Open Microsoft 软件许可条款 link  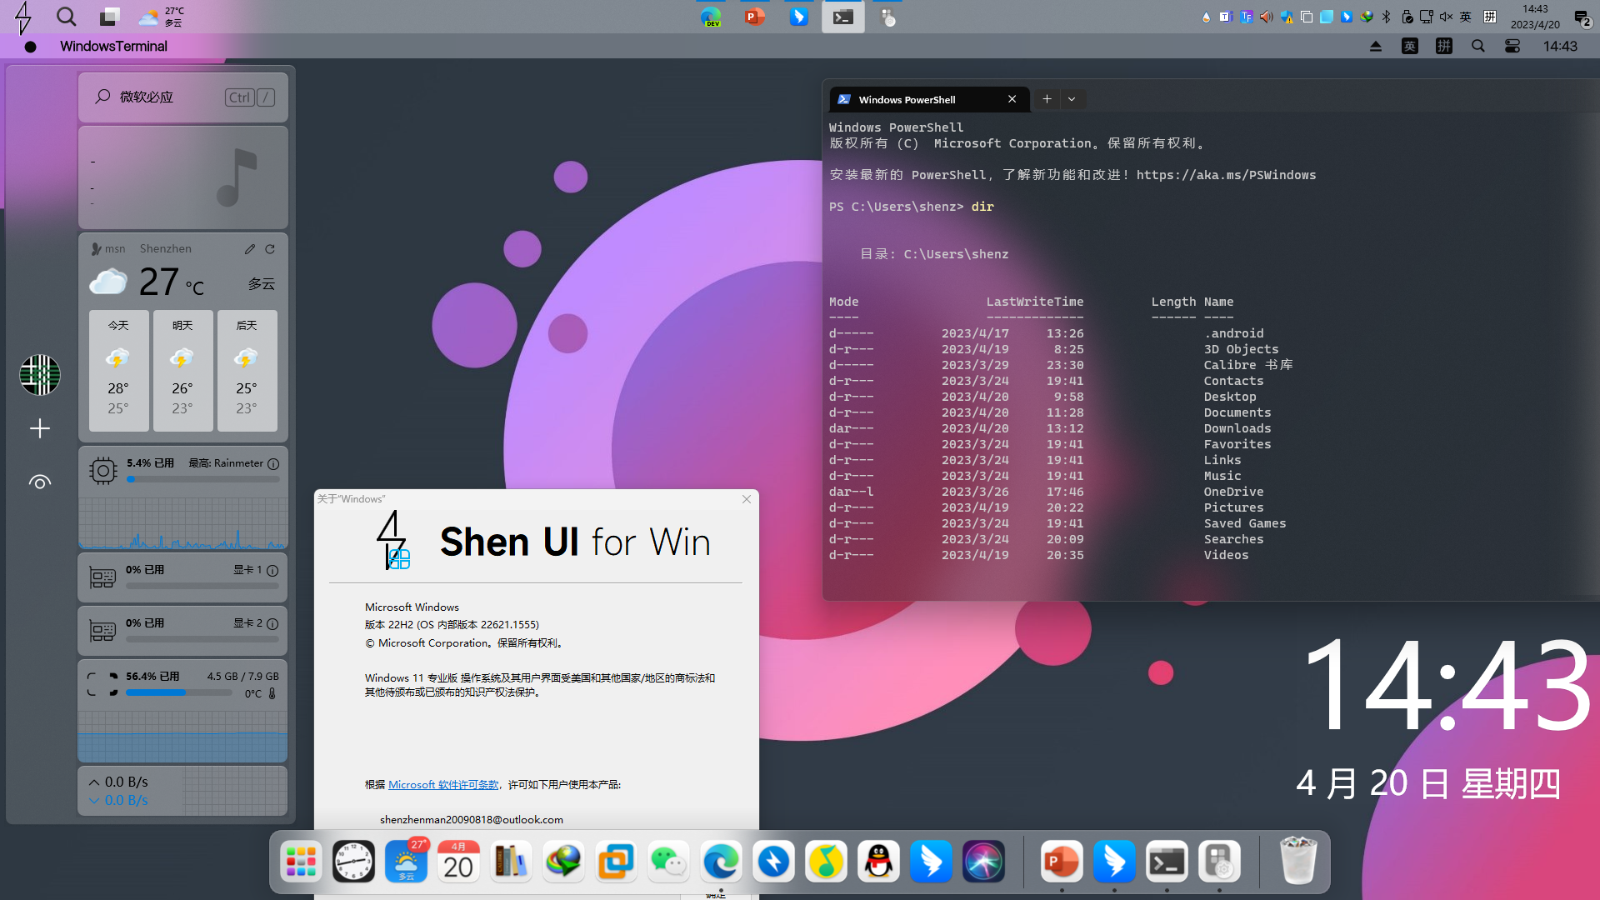click(443, 785)
